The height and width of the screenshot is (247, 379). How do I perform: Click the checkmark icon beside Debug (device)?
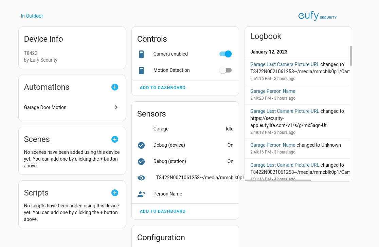(141, 145)
